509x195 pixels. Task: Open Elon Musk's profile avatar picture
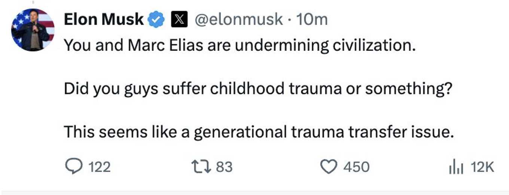coord(33,30)
